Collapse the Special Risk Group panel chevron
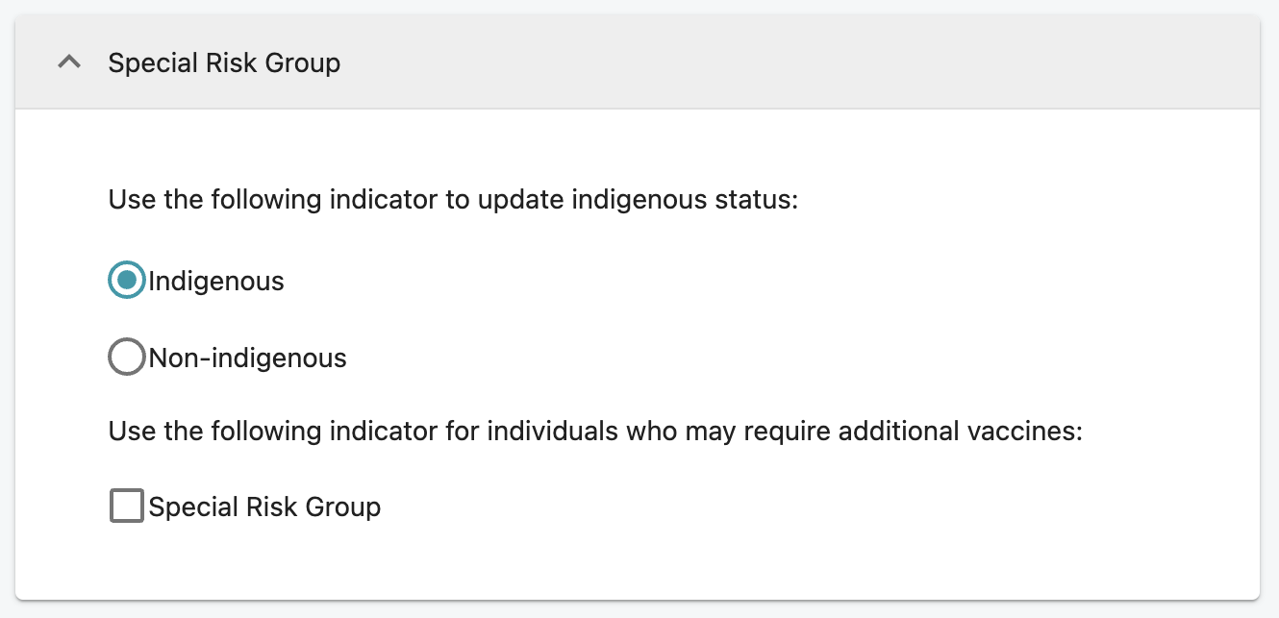This screenshot has height=618, width=1279. (x=69, y=62)
